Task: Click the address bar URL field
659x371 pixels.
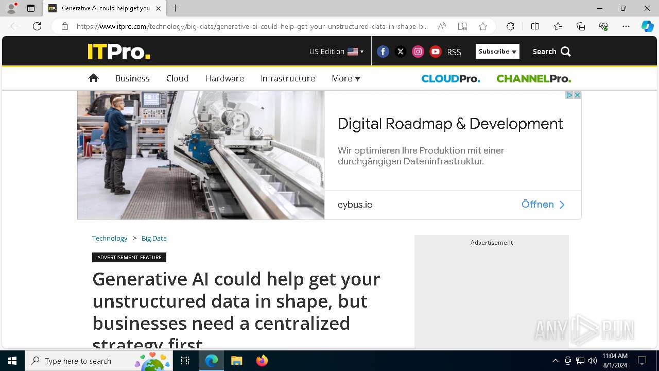Action: click(252, 26)
